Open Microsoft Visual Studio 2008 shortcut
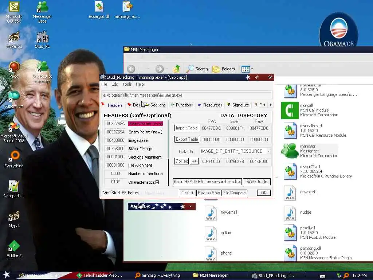Screen dimensions: 373x280 14,132
